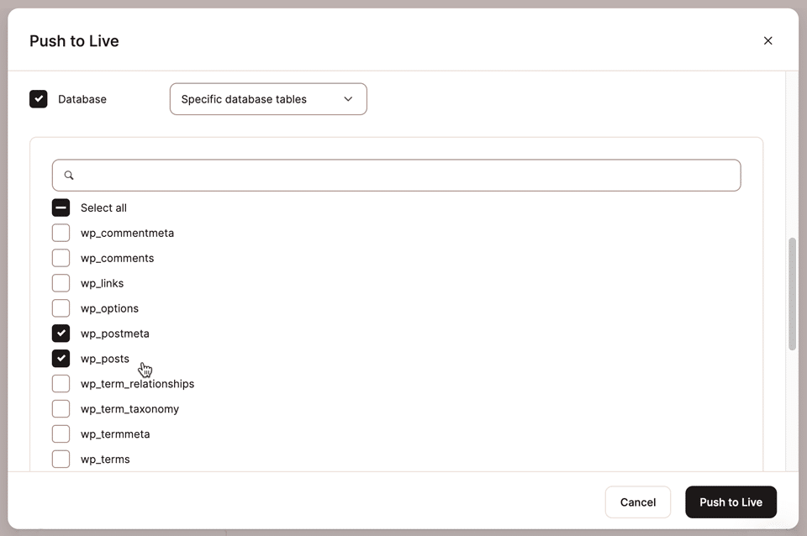Screen dimensions: 807x536
Task: Select the wp_termmeta table checkbox
Action: click(61, 434)
